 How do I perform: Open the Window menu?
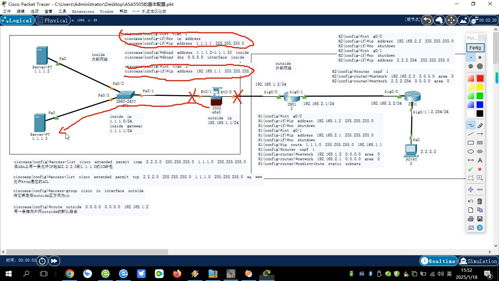click(106, 11)
